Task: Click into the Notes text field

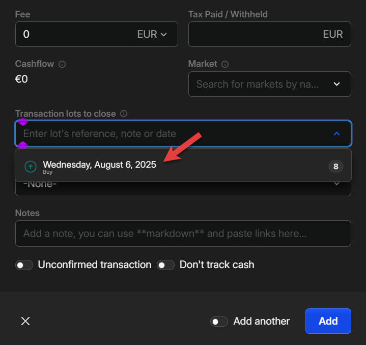Action: (x=183, y=233)
